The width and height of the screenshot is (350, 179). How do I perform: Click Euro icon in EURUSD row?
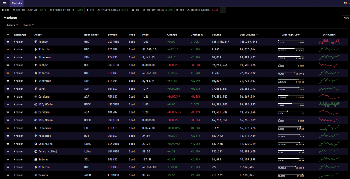[x=36, y=89]
